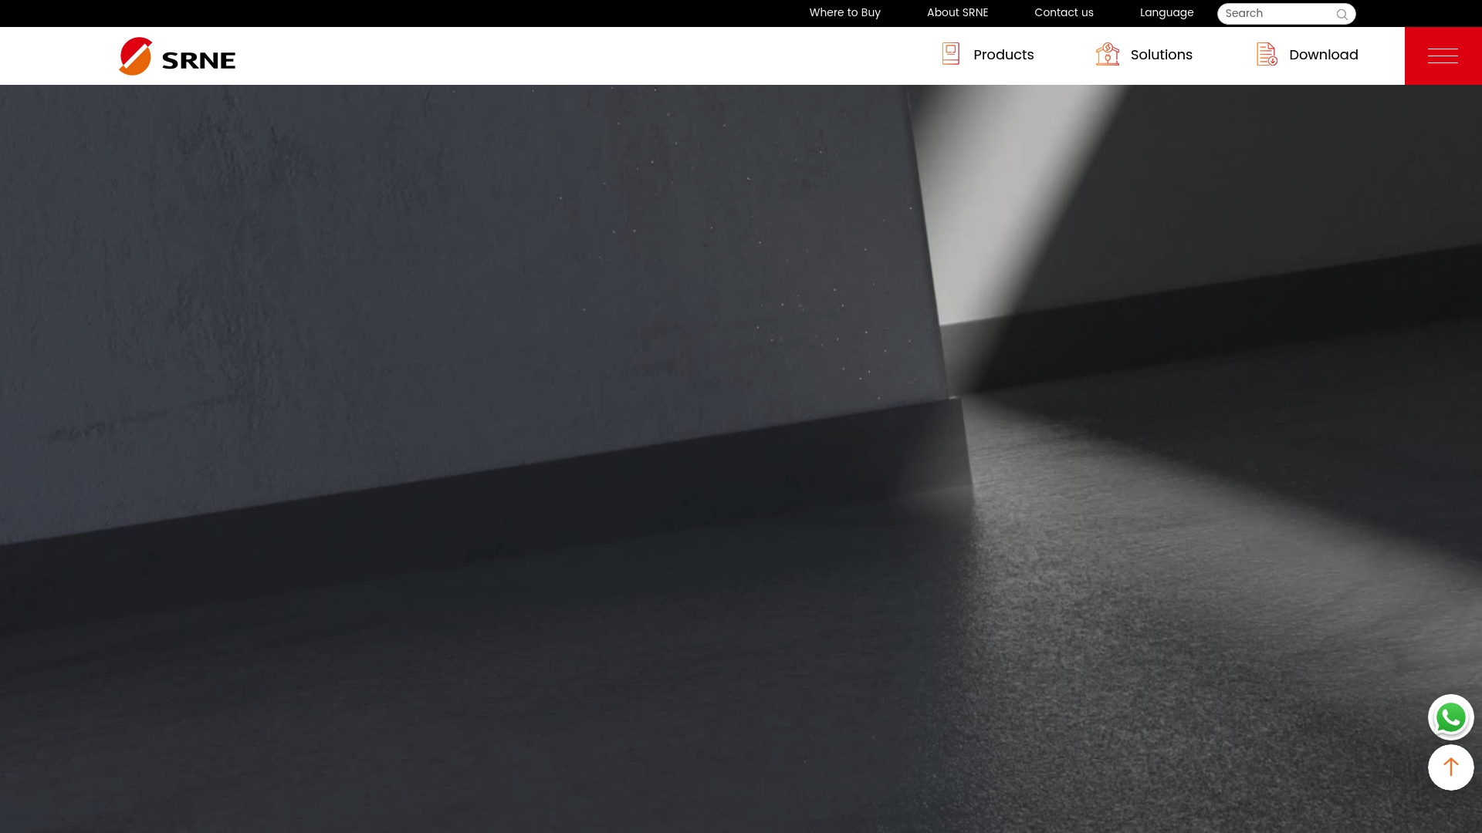Select the Products catalog icon

[950, 54]
